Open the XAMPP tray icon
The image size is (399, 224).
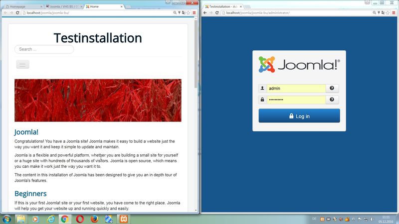click(x=322, y=219)
